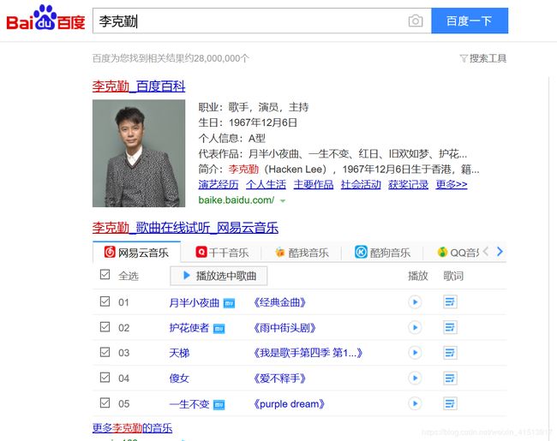Open song title 护花使者
Screen dimensions: 557x441
[189, 328]
